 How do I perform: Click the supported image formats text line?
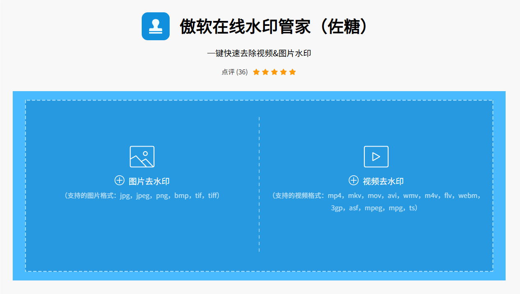coord(141,195)
